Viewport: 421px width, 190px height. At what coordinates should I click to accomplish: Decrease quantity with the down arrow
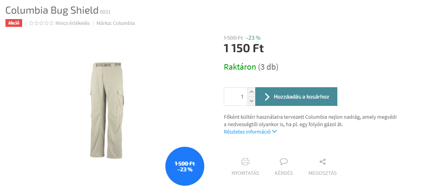point(251,101)
